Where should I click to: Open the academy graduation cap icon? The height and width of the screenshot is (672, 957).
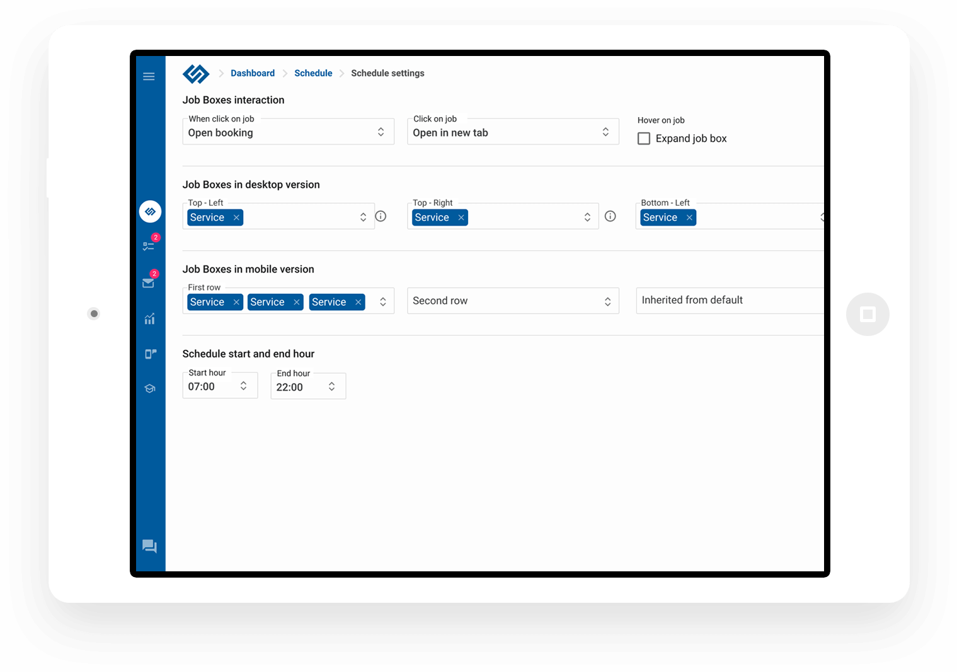(x=150, y=389)
